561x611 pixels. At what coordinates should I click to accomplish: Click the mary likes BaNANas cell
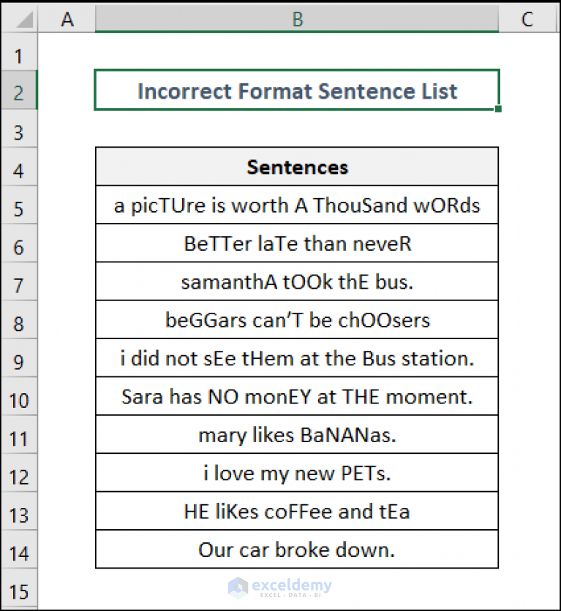[297, 434]
